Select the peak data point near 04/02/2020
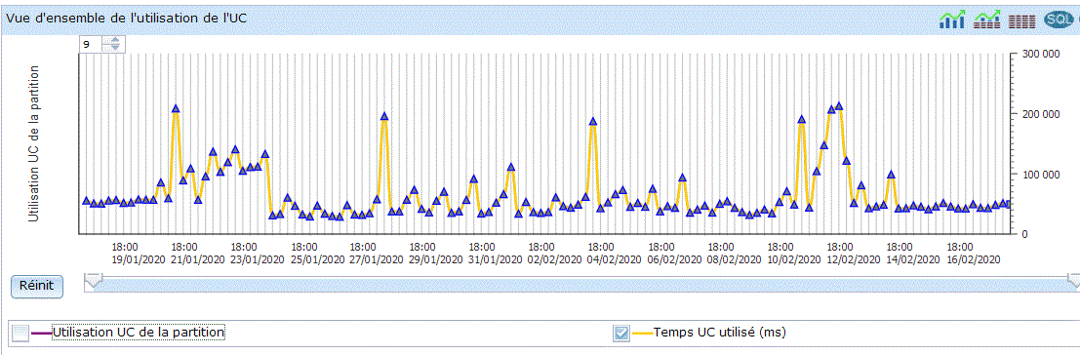This screenshot has width=1080, height=355. 592,121
